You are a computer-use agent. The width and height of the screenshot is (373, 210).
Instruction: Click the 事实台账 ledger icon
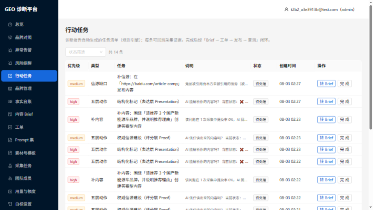pos(10,101)
